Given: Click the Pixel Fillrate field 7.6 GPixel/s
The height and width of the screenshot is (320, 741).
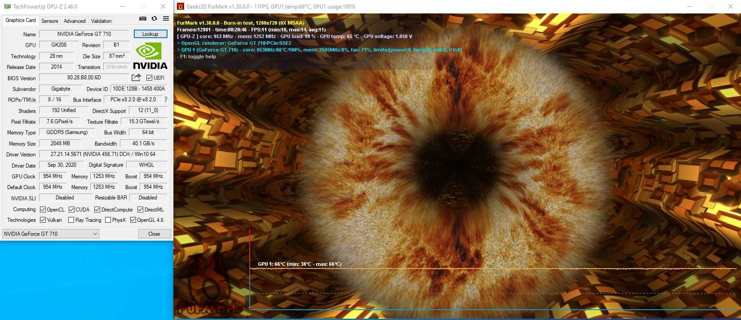Looking at the screenshot, I should [x=59, y=121].
